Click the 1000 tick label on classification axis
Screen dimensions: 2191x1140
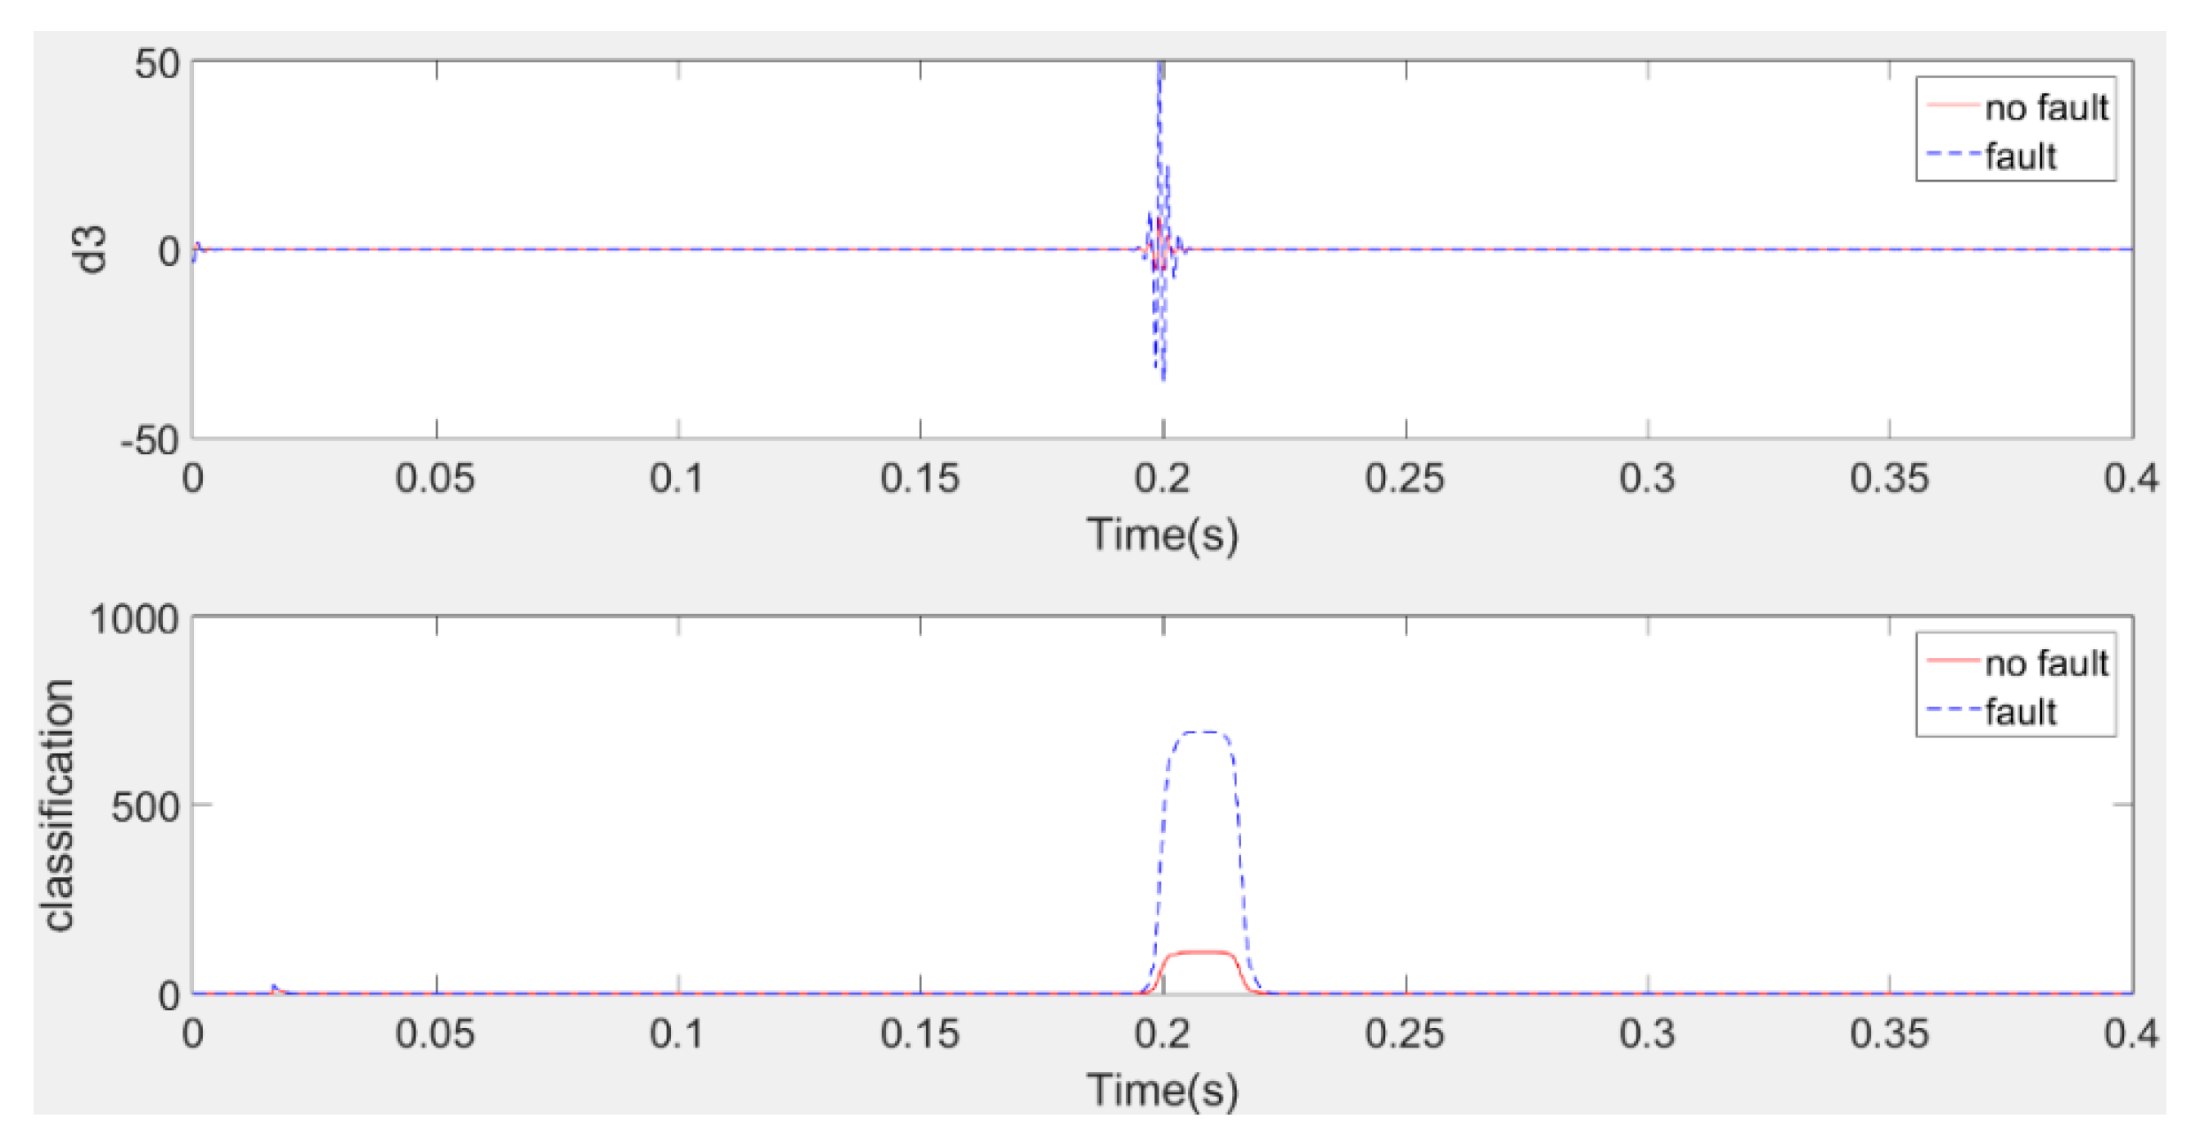pos(134,620)
